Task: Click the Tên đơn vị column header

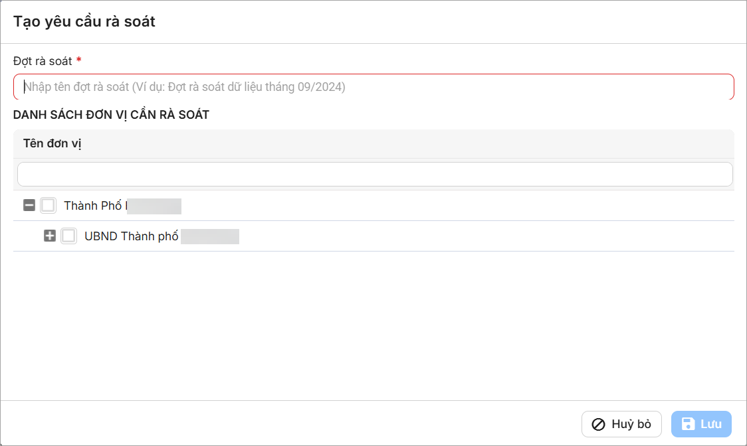Action: coord(53,143)
